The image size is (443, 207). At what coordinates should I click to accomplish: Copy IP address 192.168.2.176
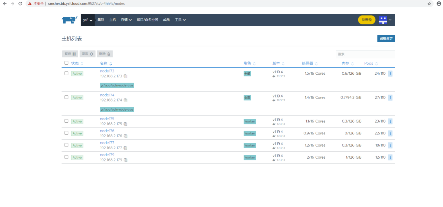[126, 136]
